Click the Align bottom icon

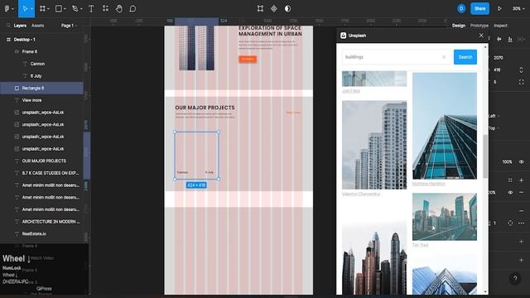tap(510, 39)
